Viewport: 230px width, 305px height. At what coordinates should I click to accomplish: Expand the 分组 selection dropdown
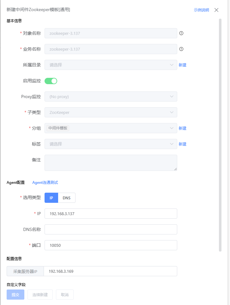(111, 128)
